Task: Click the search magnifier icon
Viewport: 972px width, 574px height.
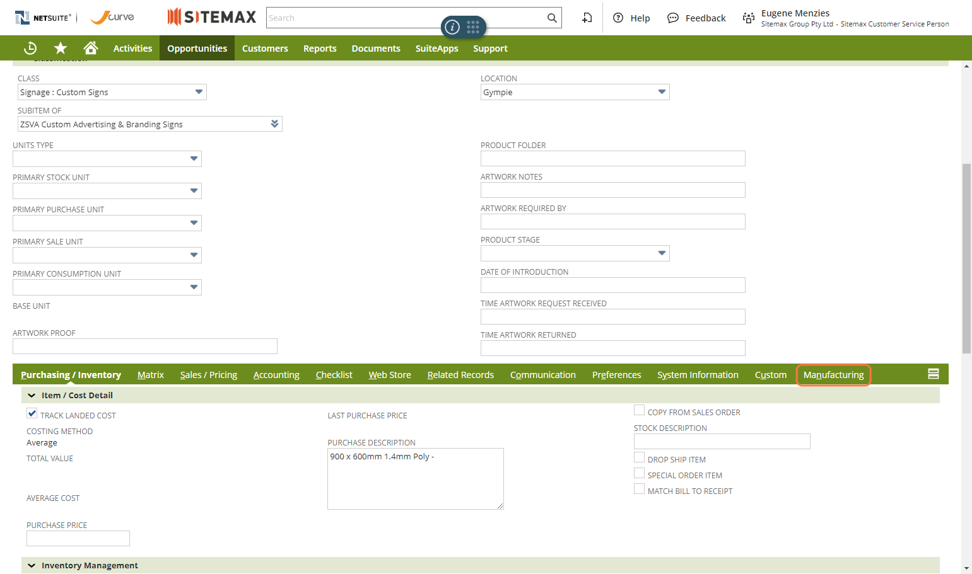Action: (552, 18)
